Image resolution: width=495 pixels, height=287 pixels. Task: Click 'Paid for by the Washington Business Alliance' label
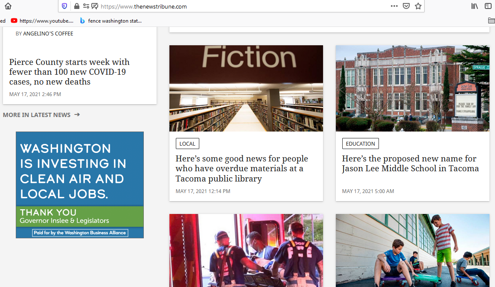pos(80,233)
